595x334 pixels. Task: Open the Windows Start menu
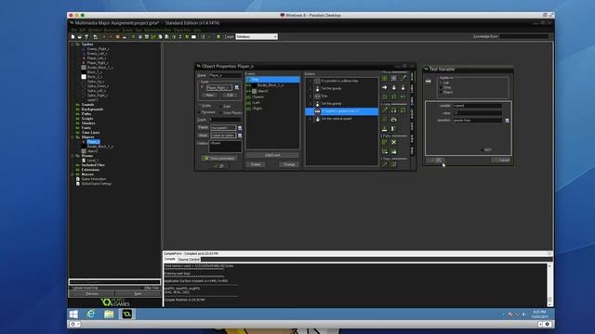pos(73,314)
